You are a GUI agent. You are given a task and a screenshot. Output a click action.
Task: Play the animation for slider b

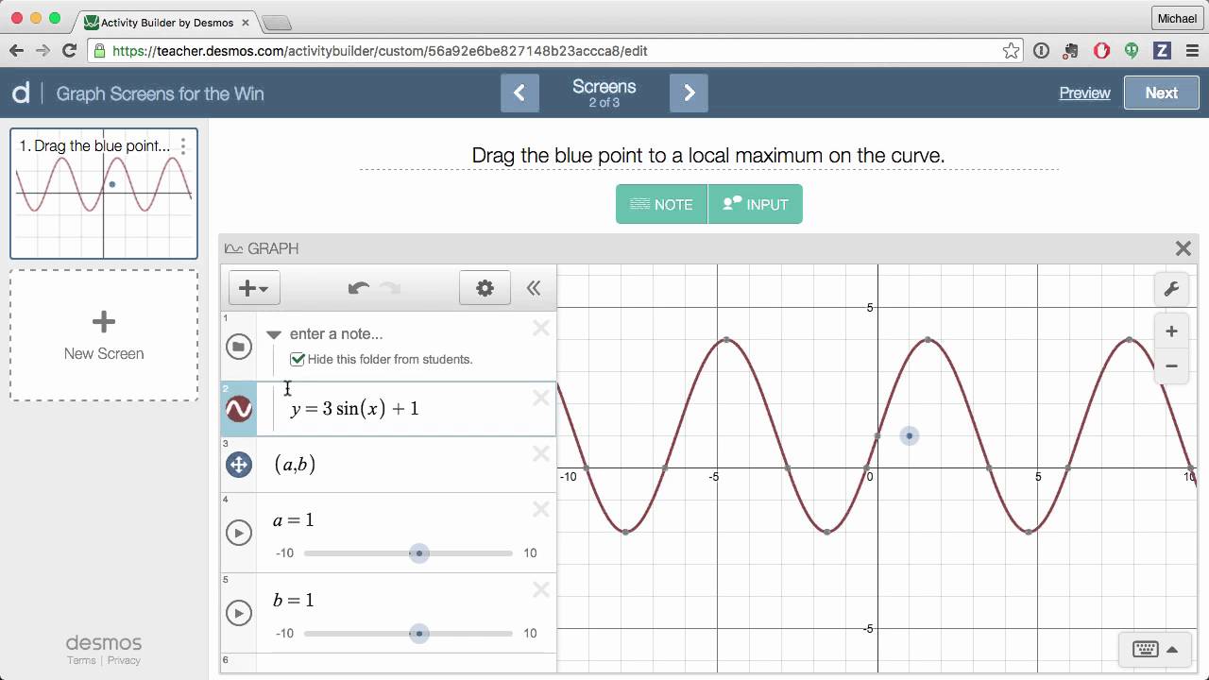[x=239, y=613]
